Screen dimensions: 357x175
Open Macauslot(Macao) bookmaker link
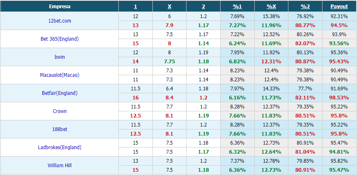point(60,75)
